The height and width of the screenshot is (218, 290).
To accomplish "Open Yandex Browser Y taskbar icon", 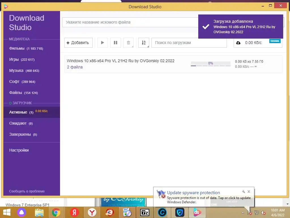I will pos(92,212).
